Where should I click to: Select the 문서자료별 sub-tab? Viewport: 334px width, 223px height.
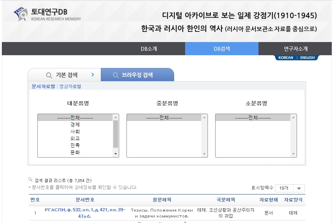(43, 87)
